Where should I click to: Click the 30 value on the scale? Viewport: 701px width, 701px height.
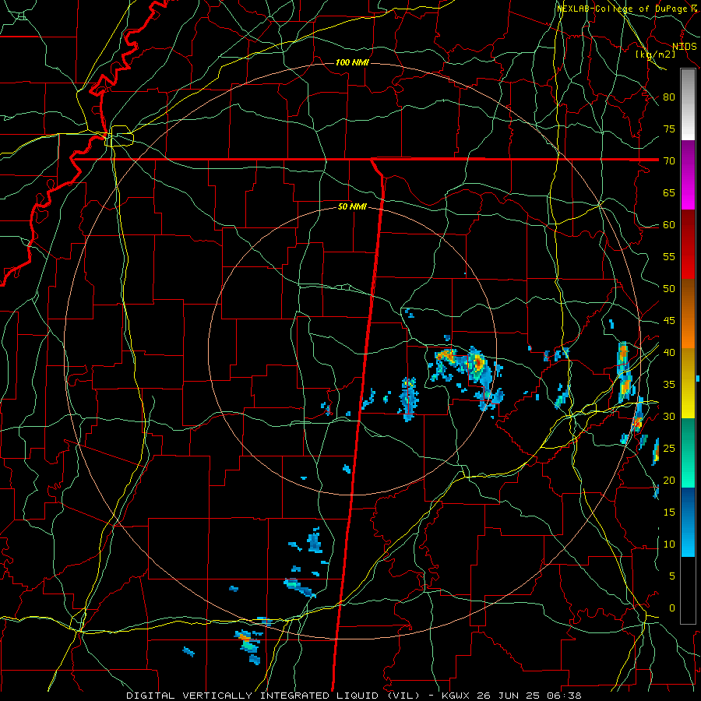click(x=669, y=416)
